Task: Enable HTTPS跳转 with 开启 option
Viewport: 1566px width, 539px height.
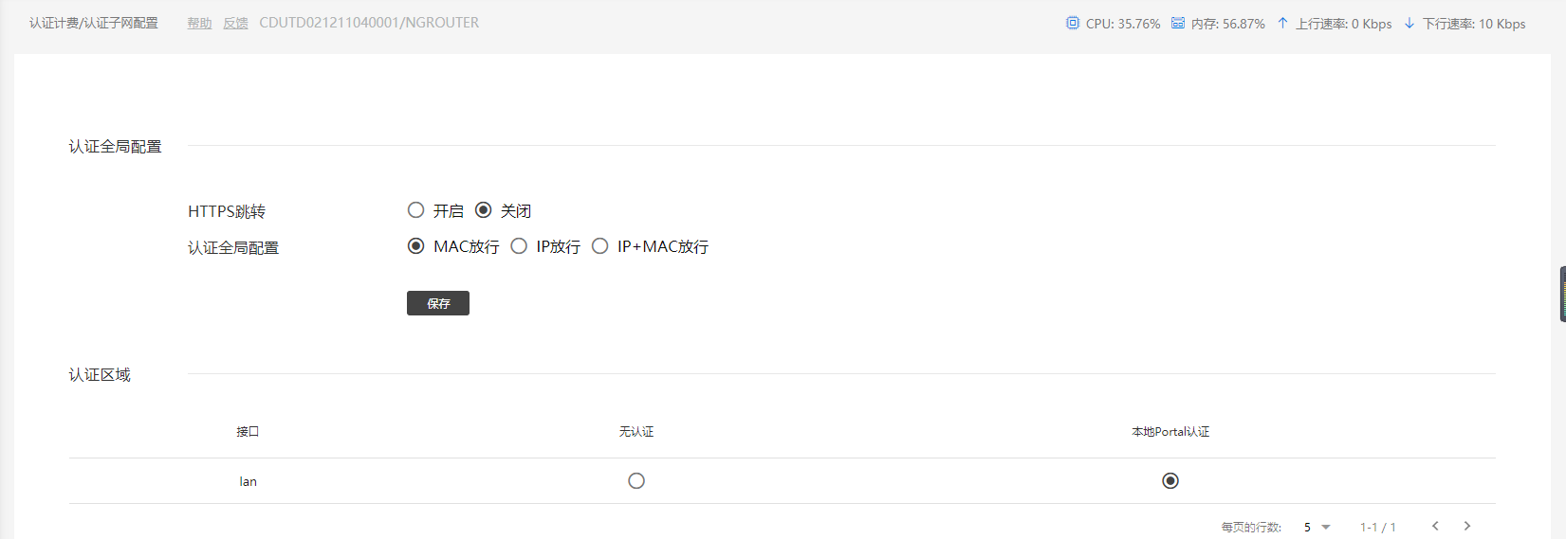Action: tap(415, 210)
